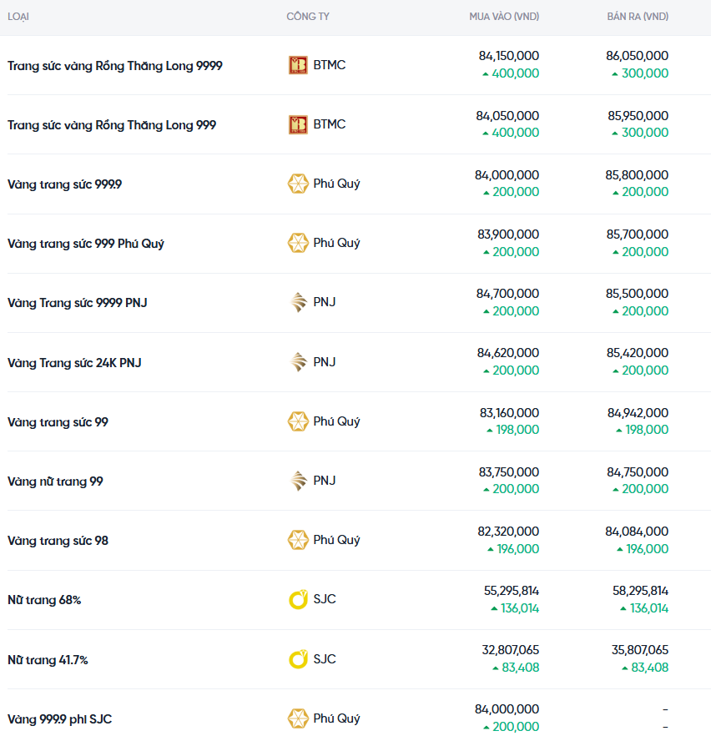Viewport: 711px width, 736px height.
Task: Click Phú Quý logo beside Vàng 999.9 phi SJC
Action: pos(298,718)
